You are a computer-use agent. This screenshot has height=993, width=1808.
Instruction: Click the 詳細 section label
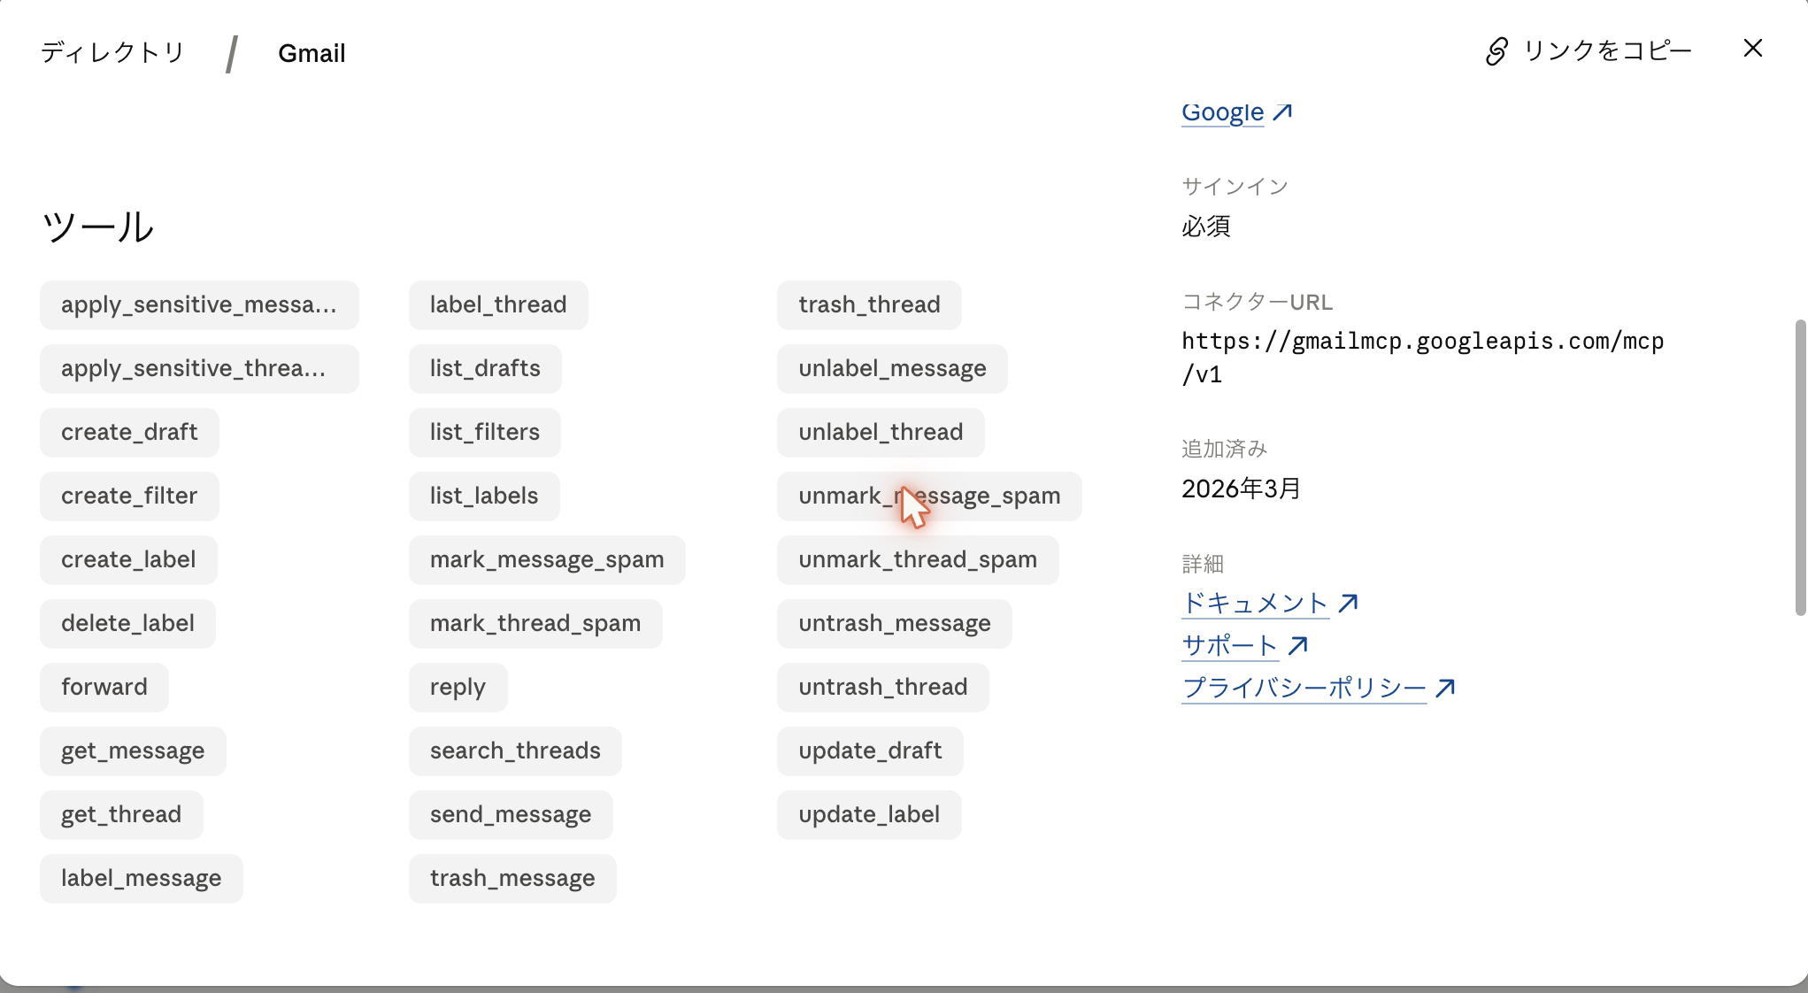pyautogui.click(x=1203, y=564)
